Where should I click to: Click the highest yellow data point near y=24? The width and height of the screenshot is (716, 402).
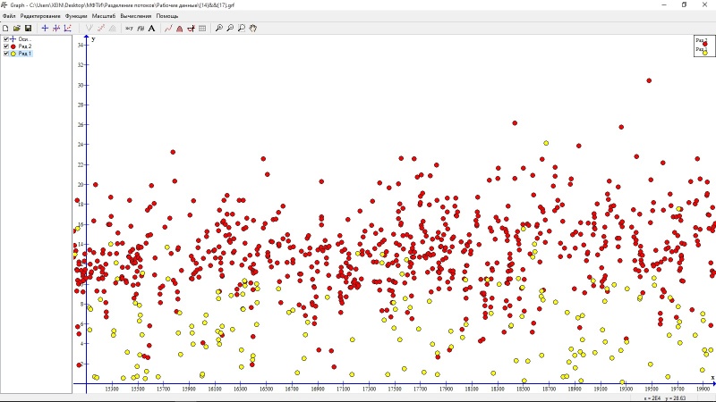coord(546,143)
